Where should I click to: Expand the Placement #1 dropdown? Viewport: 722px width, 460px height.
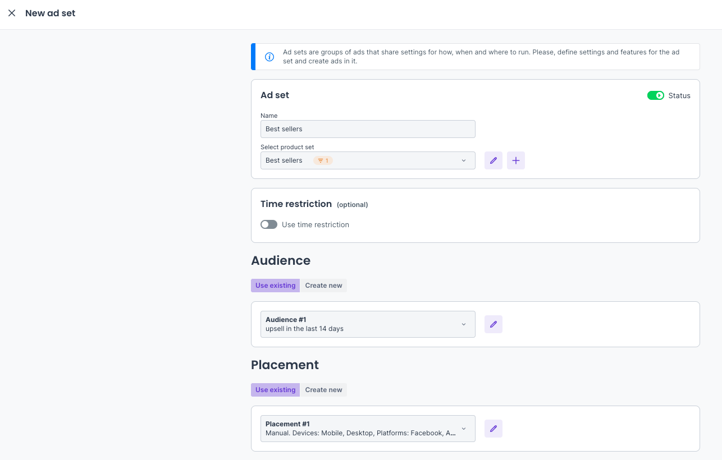coord(368,429)
